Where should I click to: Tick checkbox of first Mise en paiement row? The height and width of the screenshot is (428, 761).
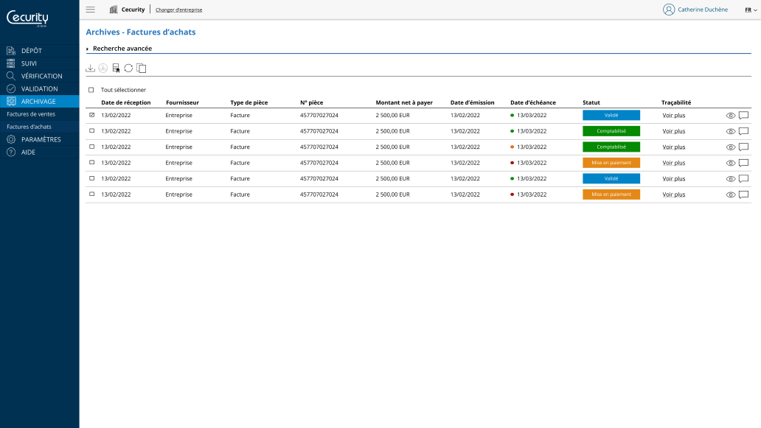[91, 162]
